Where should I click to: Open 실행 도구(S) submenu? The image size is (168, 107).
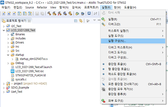133,36
